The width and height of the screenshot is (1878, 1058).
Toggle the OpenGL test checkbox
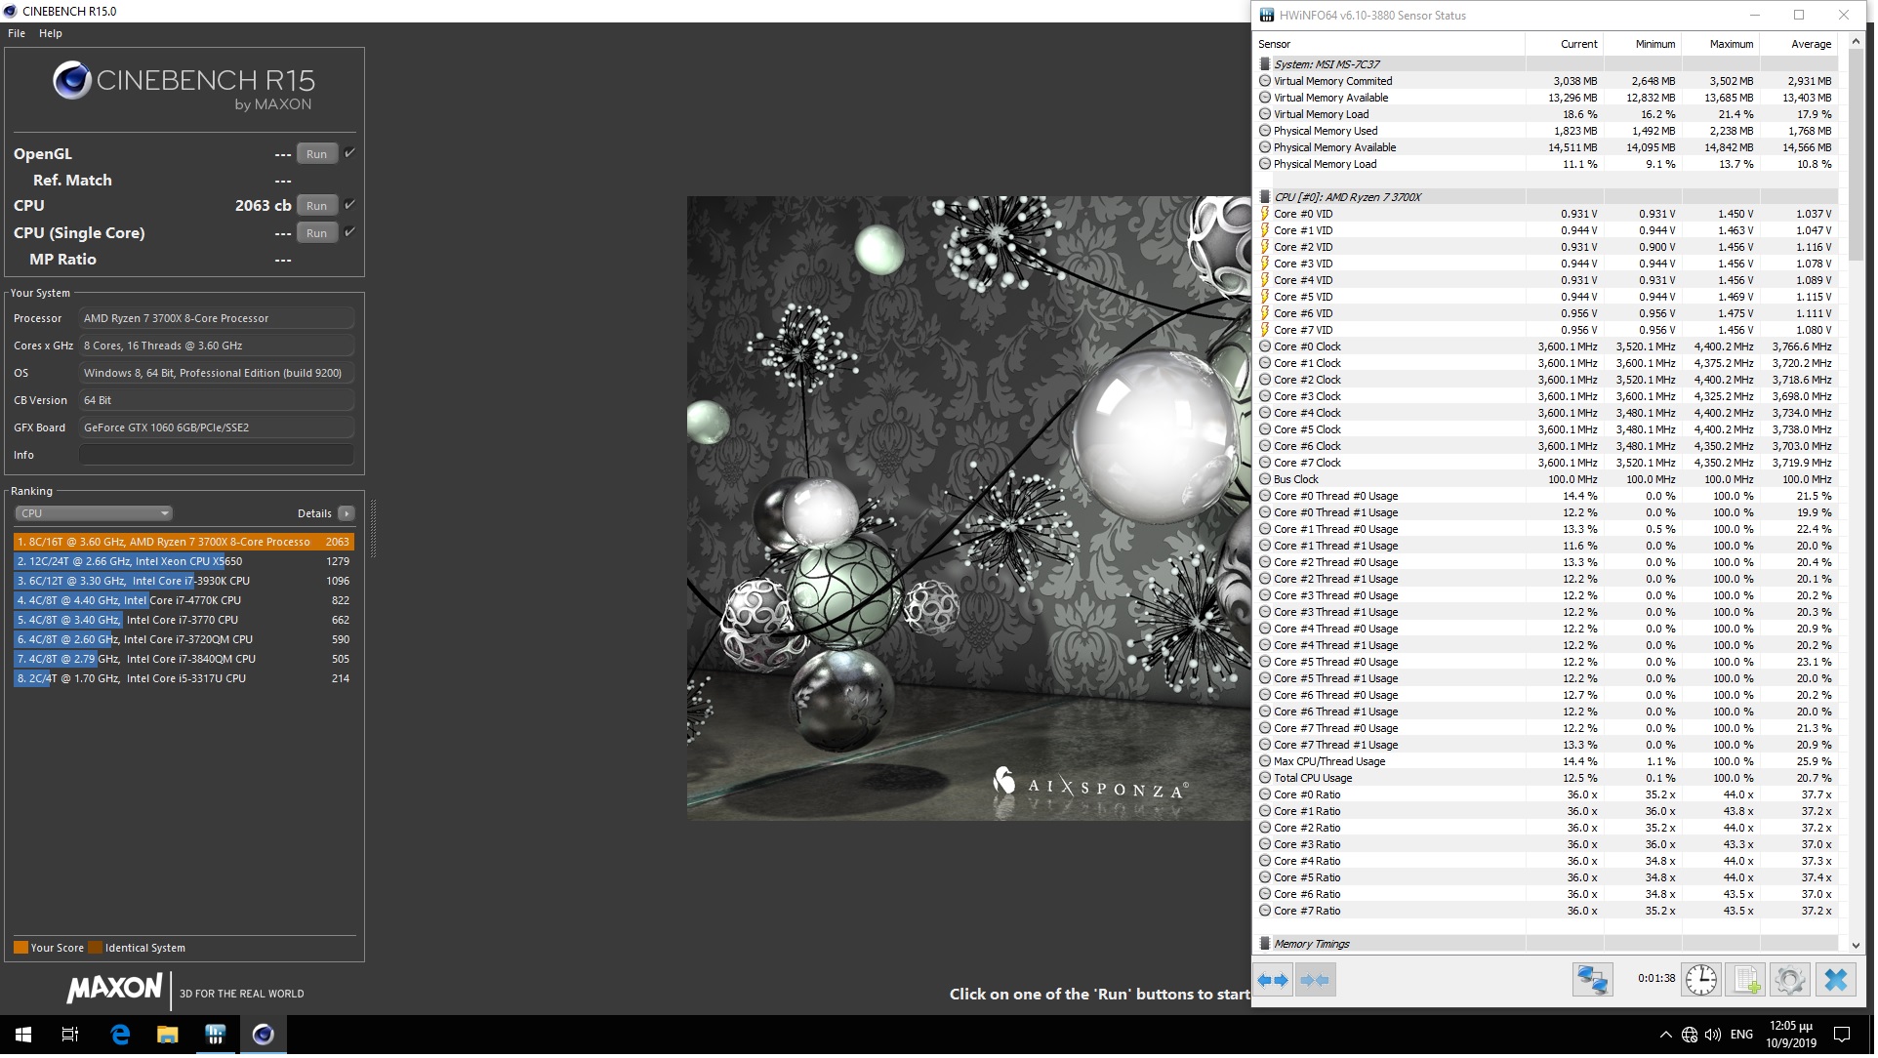point(350,153)
